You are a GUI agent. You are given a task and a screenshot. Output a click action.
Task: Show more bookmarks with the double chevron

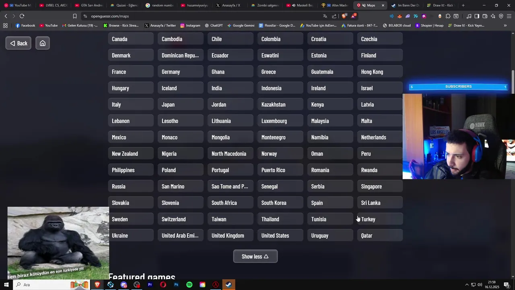click(505, 25)
